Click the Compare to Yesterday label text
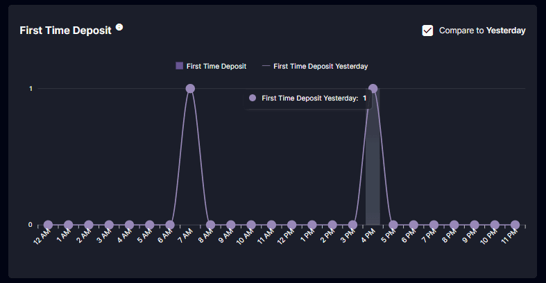 pyautogui.click(x=482, y=31)
